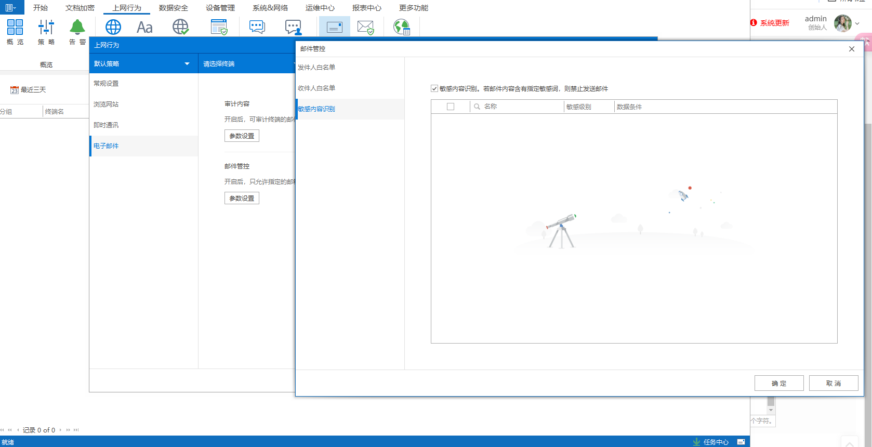Toggle the 敏感内容识别 enable checkbox
The image size is (872, 447).
[x=434, y=88]
